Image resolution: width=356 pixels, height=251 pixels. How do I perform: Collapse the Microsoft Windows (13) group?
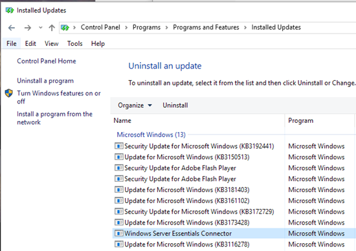click(151, 135)
